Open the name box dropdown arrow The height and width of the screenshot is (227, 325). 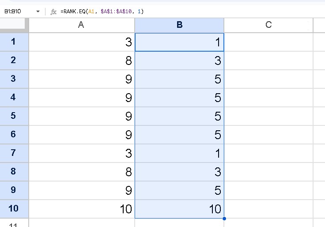coord(38,11)
